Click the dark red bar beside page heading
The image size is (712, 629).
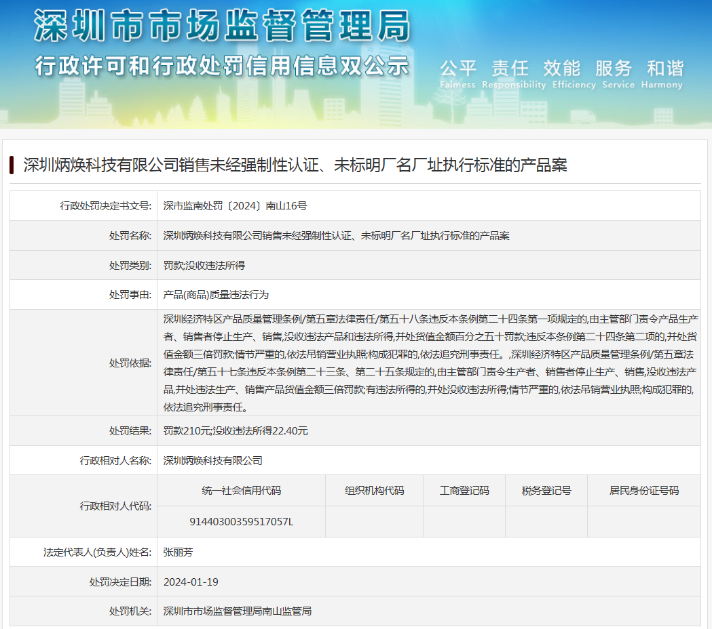click(x=12, y=165)
